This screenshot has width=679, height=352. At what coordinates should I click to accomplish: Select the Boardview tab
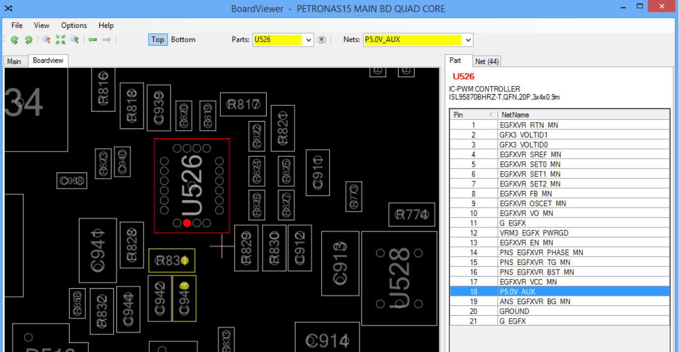48,60
